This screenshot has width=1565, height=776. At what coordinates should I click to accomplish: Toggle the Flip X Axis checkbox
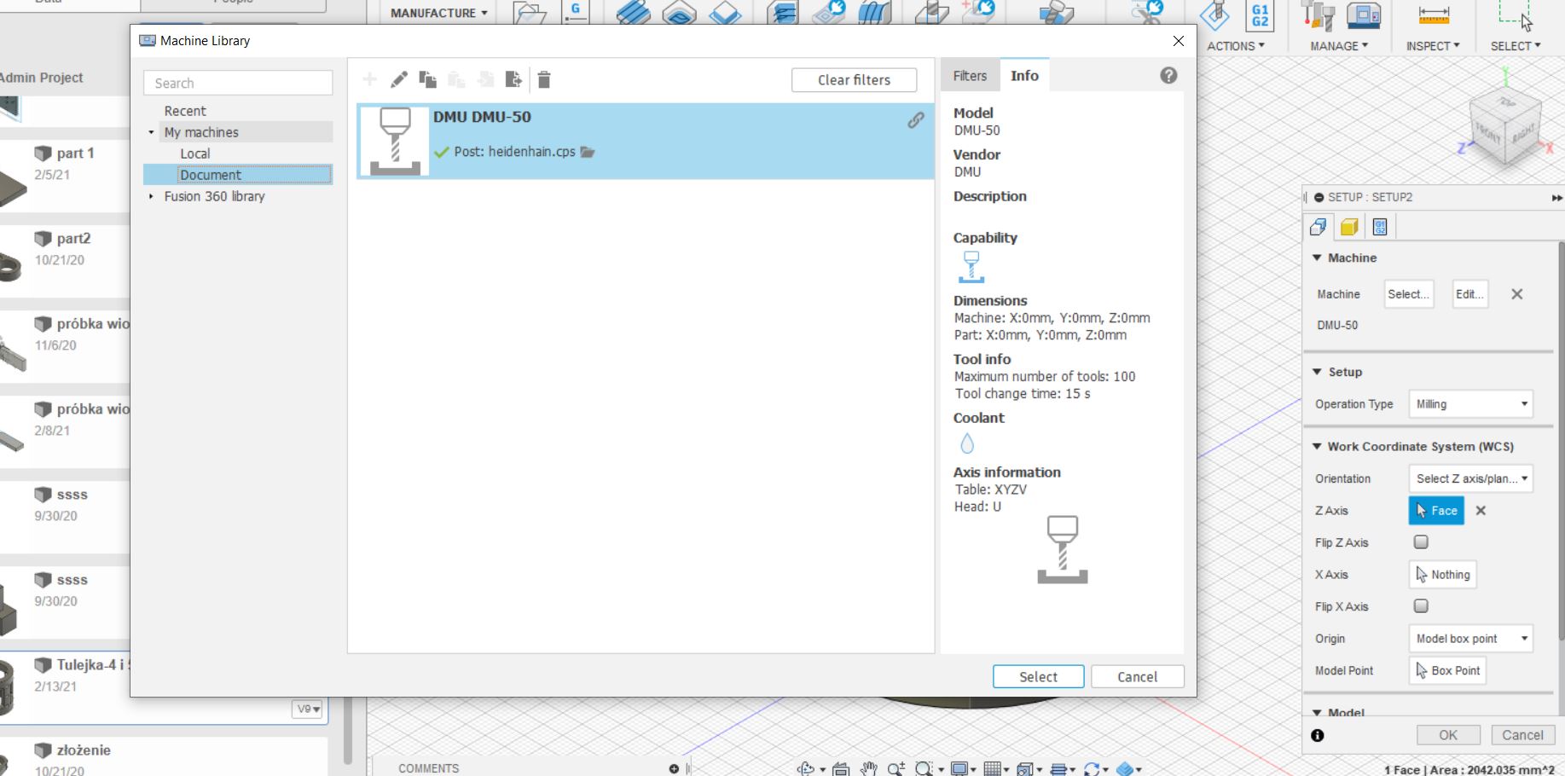[x=1421, y=606]
